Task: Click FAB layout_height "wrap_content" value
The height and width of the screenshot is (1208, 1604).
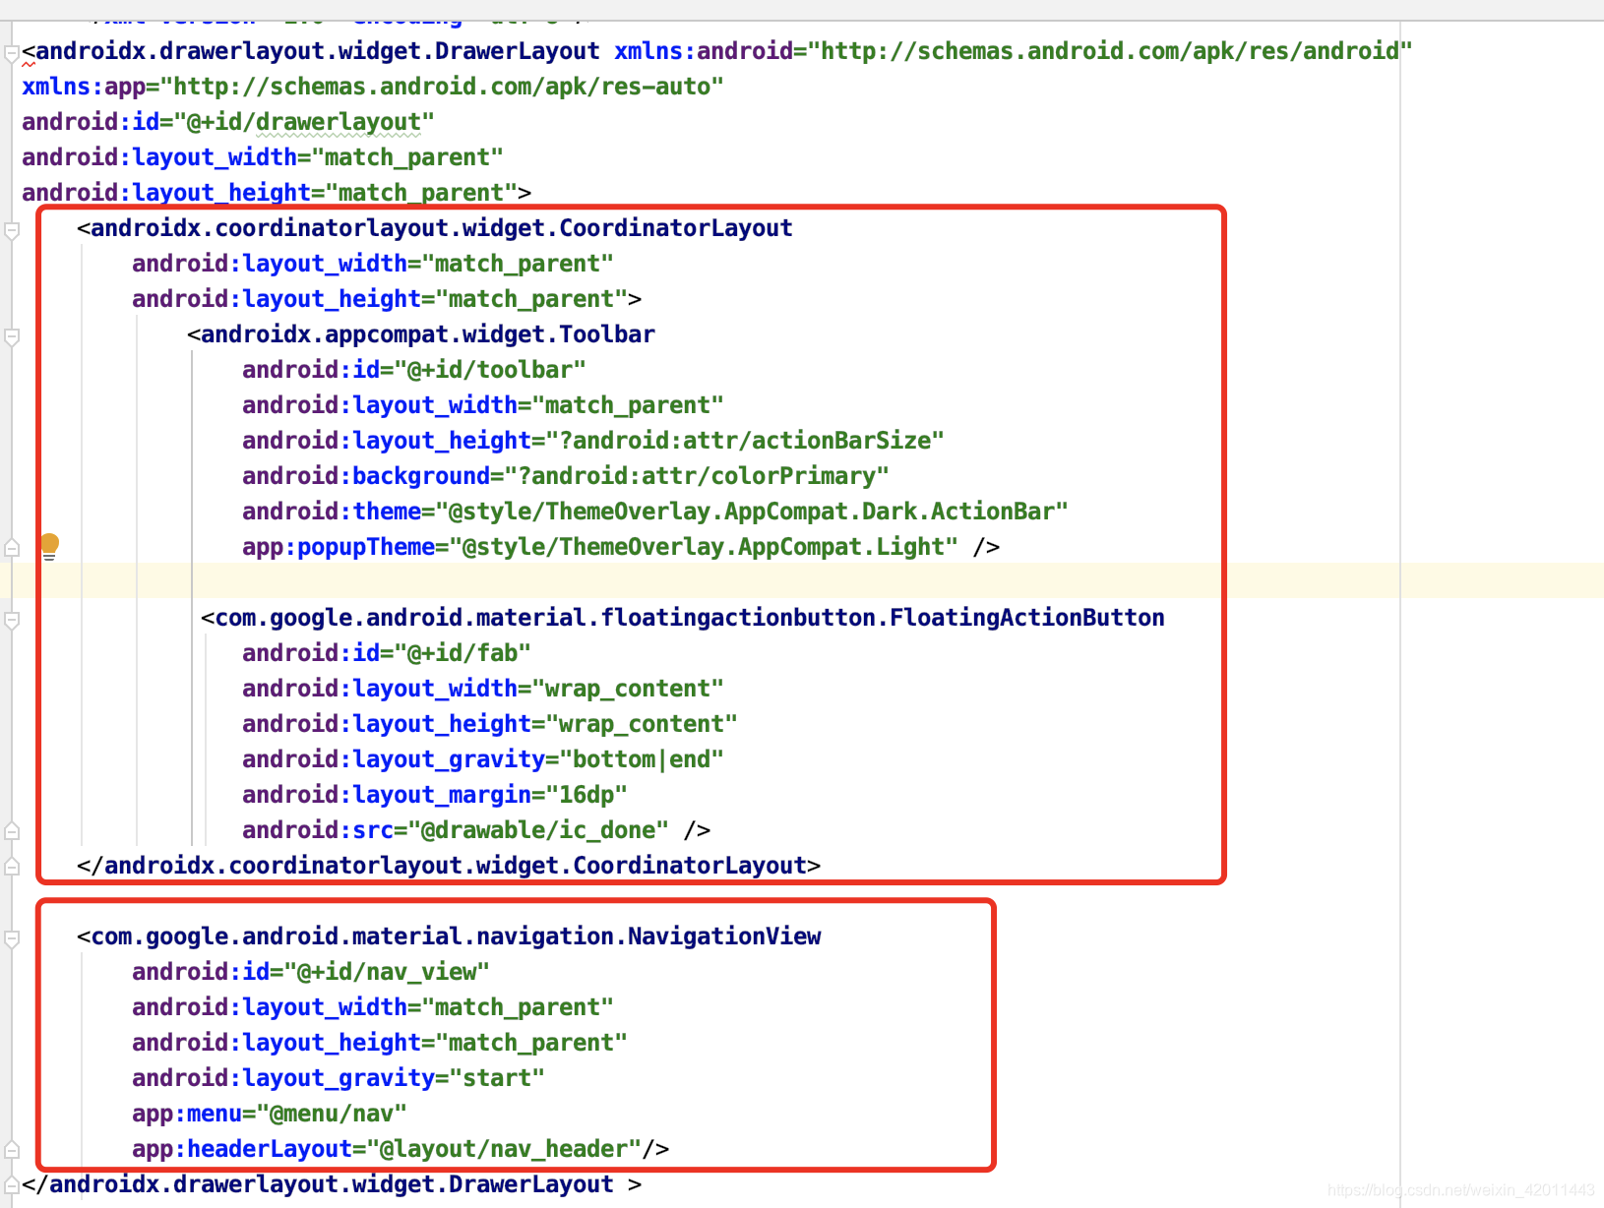Action: pyautogui.click(x=642, y=724)
